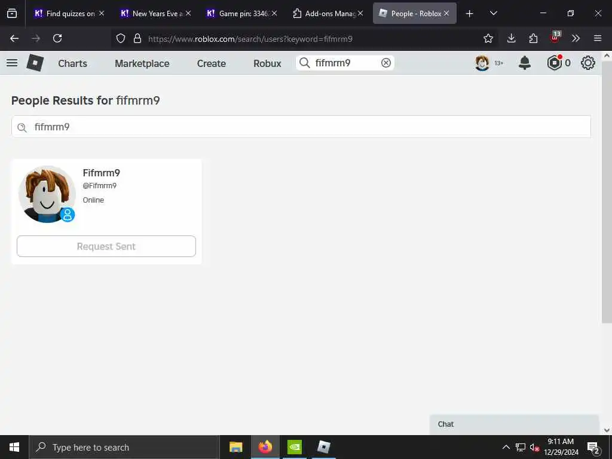
Task: Open File Explorer from the taskbar
Action: click(x=235, y=447)
